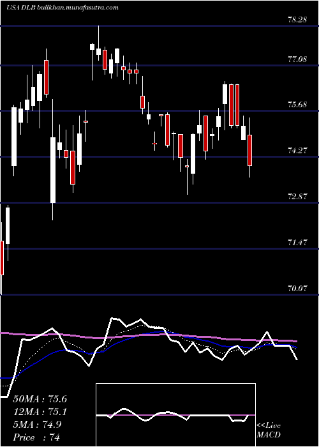Click the 50MA : 75.6 readout

(40, 399)
